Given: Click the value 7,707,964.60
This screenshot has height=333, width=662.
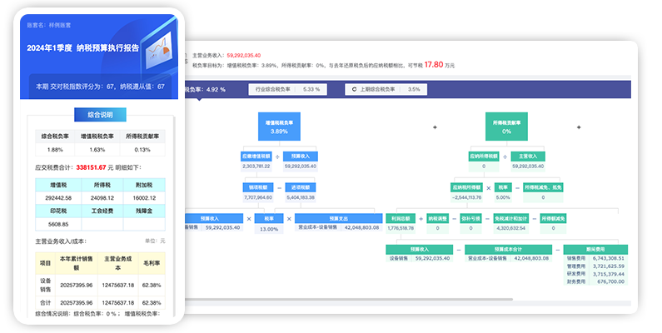Looking at the screenshot, I should [258, 197].
